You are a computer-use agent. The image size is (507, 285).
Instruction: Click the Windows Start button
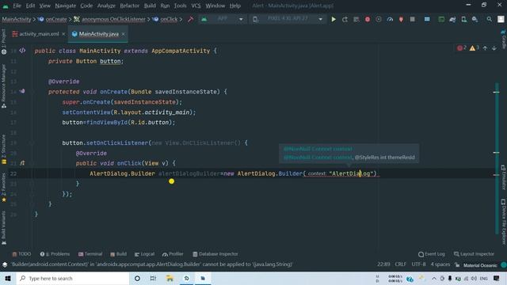click(8, 278)
